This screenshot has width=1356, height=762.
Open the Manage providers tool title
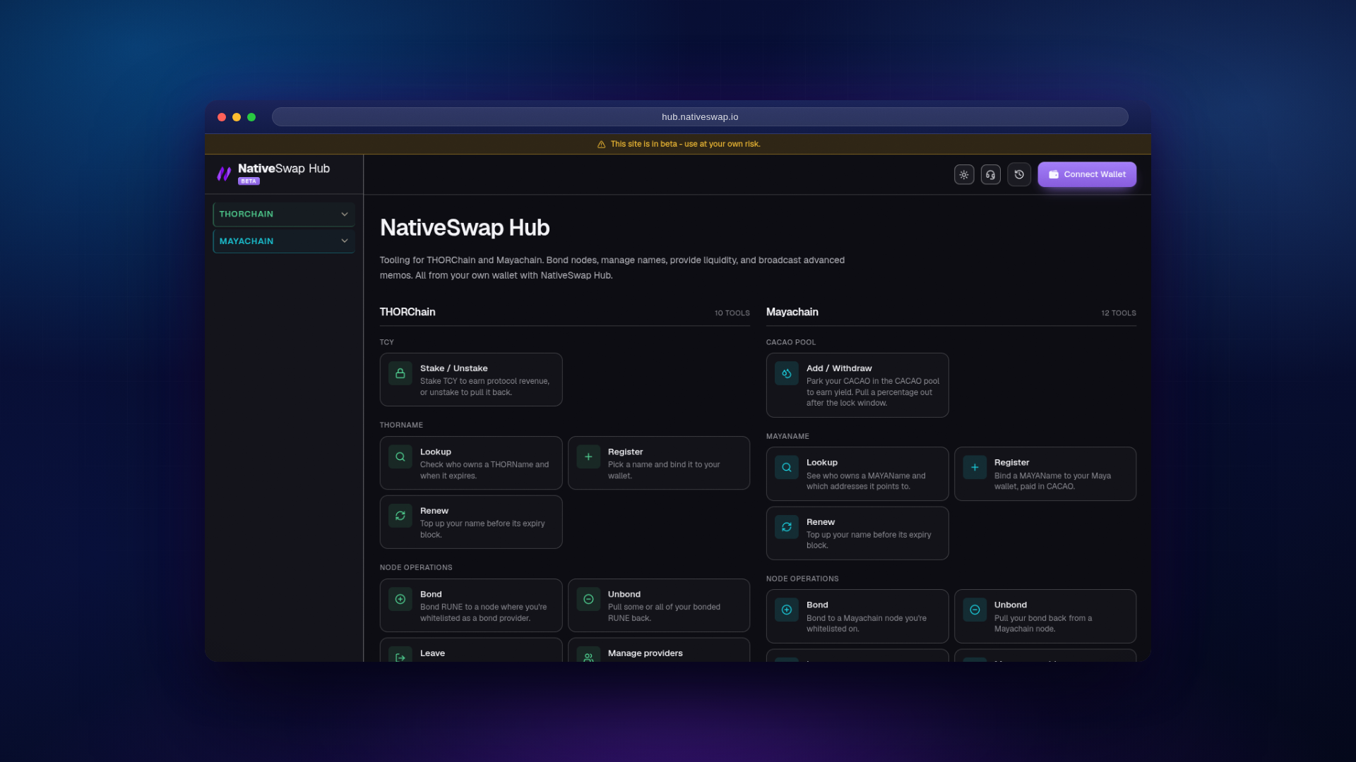[646, 653]
